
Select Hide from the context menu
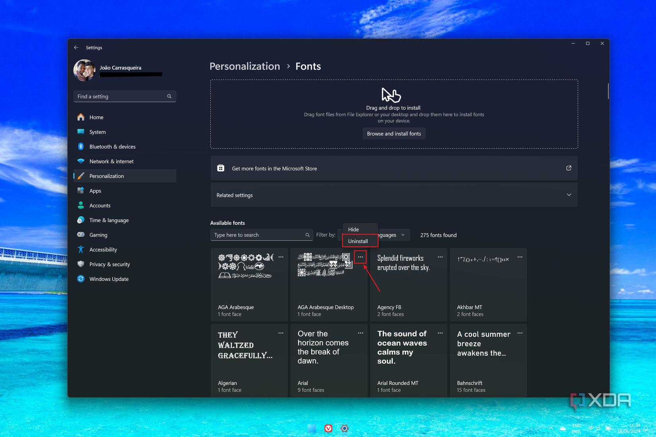353,229
